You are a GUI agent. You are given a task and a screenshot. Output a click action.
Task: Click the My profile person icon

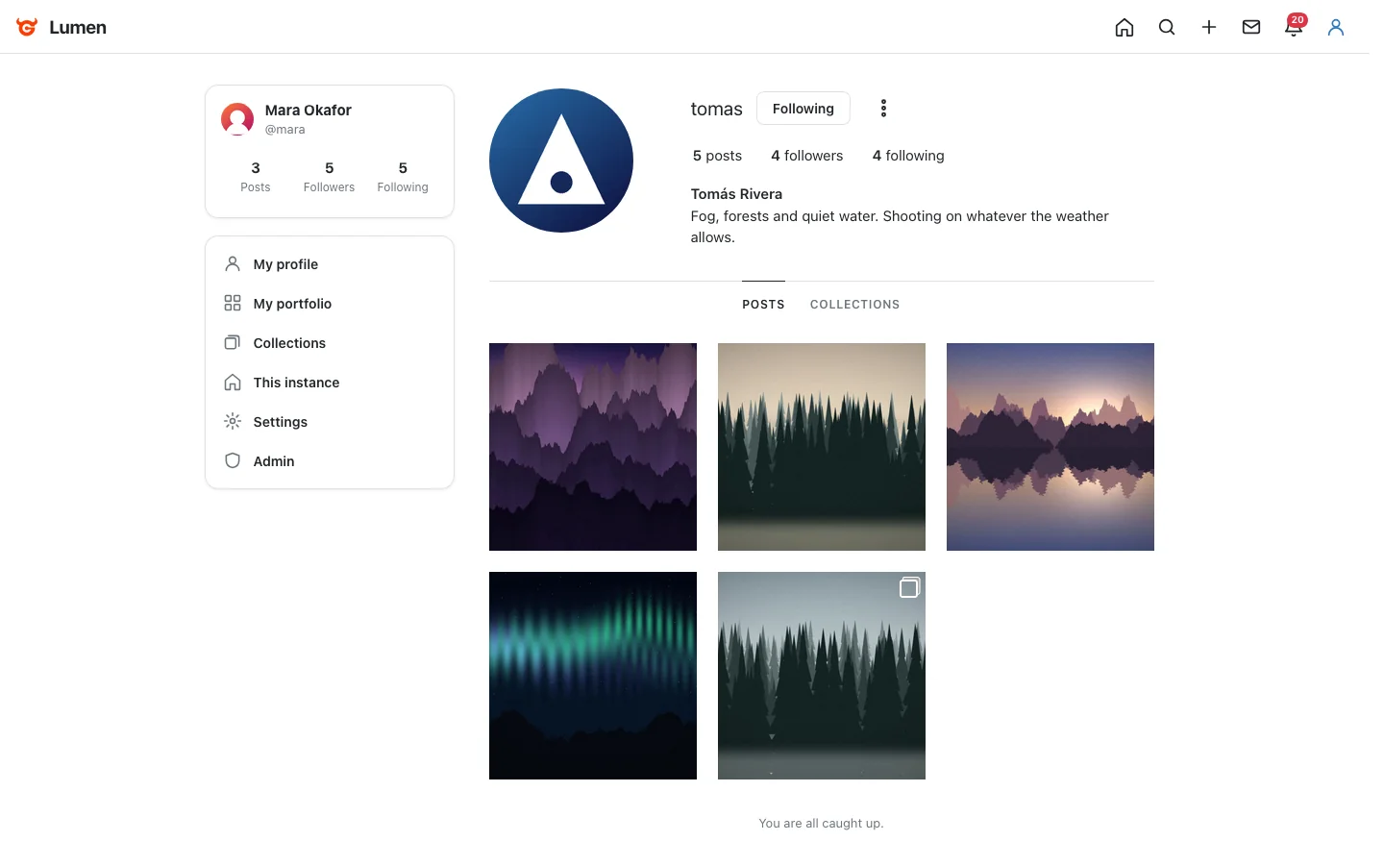click(233, 263)
